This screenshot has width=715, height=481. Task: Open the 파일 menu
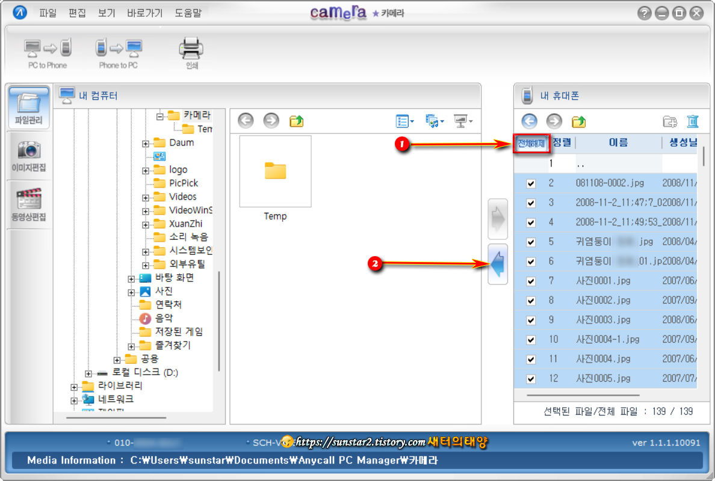(x=48, y=13)
